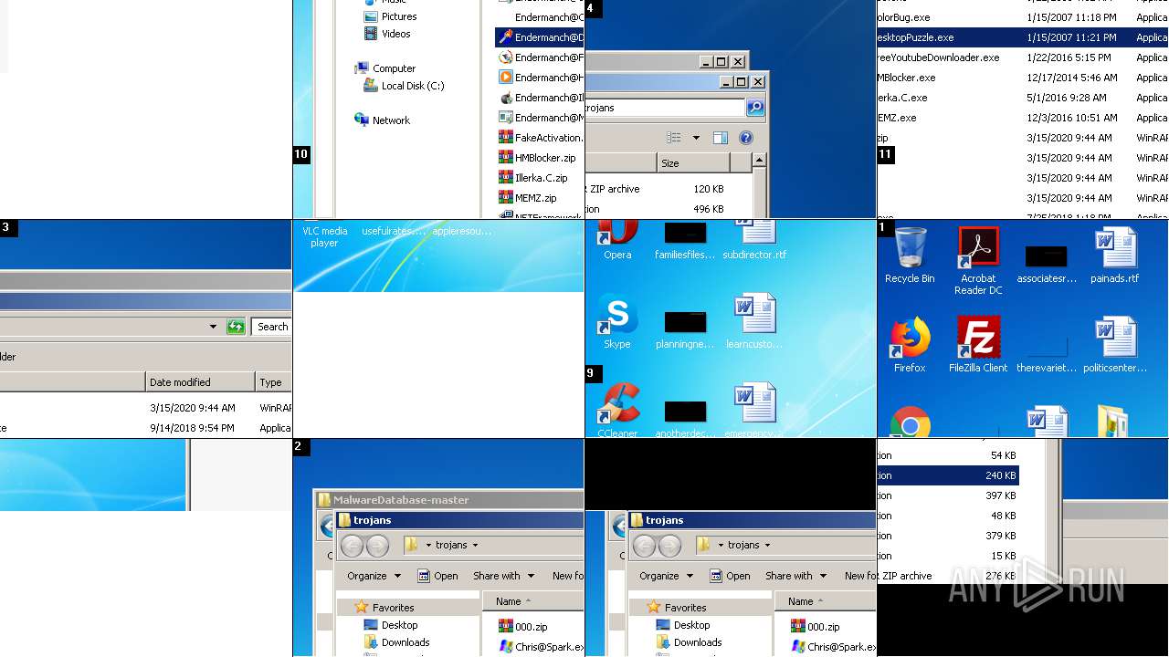Click the Size column header
1169x657 pixels.
point(693,163)
